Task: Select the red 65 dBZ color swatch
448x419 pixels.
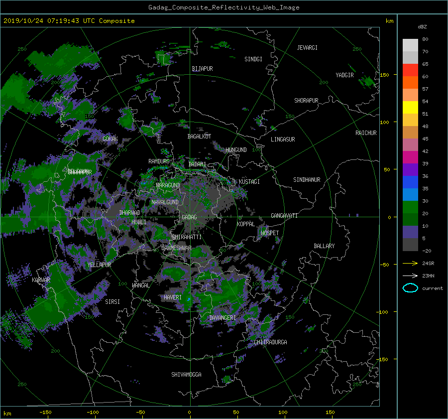Action: (x=410, y=70)
